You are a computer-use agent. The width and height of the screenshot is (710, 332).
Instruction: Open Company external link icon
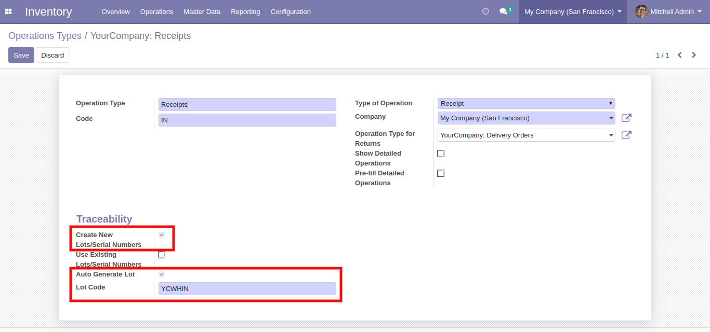tap(626, 118)
